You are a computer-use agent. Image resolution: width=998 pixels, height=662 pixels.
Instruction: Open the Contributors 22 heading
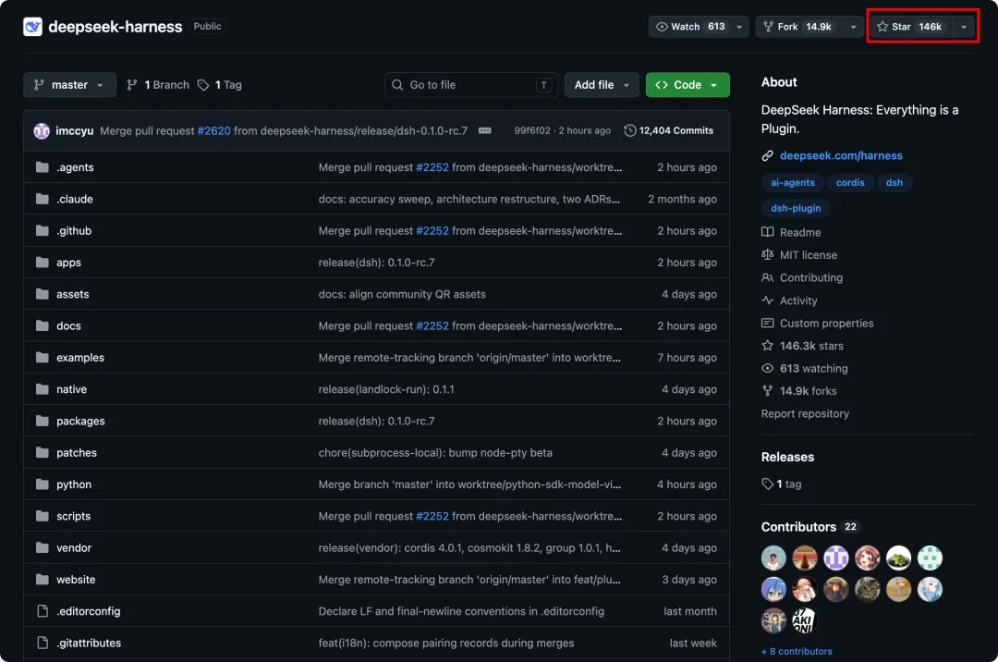pyautogui.click(x=809, y=527)
